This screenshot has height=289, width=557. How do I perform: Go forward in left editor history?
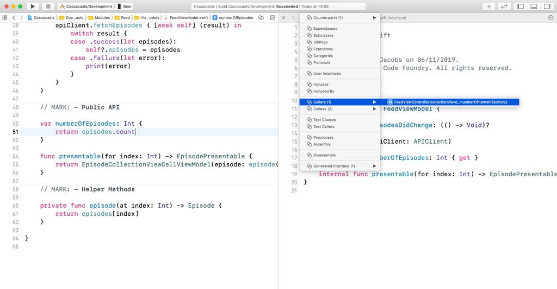point(21,17)
